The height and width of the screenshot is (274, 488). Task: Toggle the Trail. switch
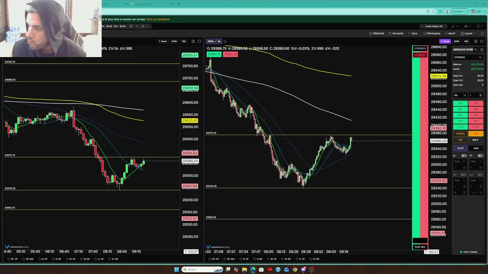tap(480, 175)
